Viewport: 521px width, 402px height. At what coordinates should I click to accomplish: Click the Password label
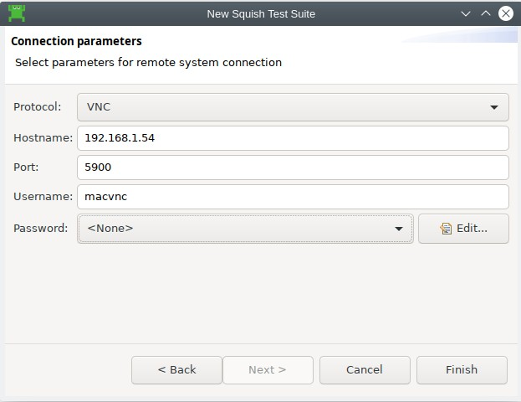pyautogui.click(x=41, y=228)
